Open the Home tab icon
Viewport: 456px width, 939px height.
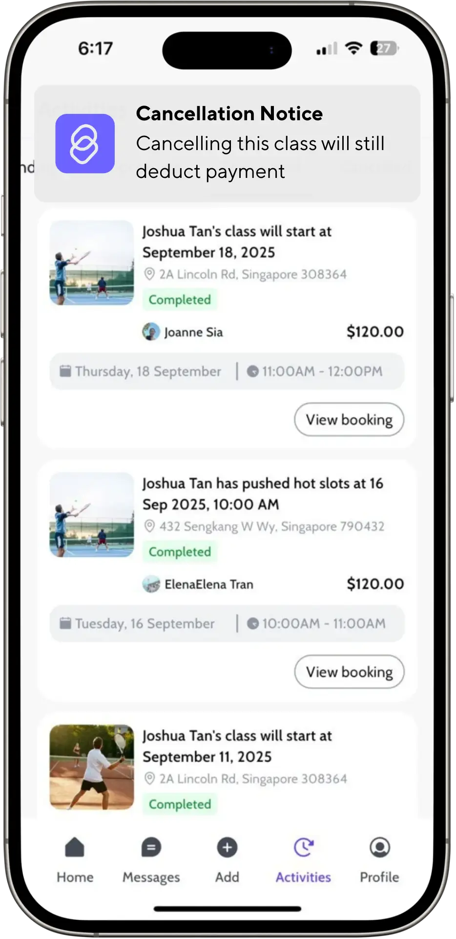[75, 848]
